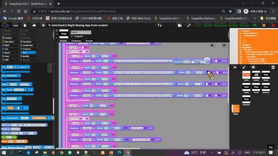
Task: Select the JavaScript block category
Action: [x=28, y=45]
